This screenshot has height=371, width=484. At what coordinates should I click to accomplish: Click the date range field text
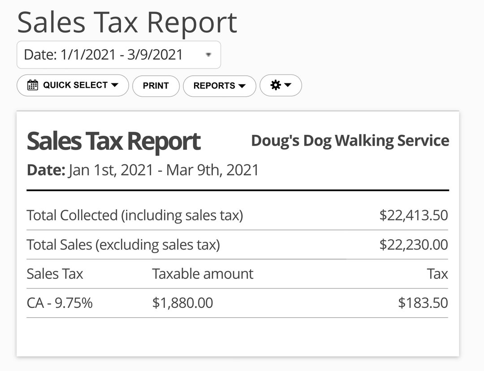[104, 55]
